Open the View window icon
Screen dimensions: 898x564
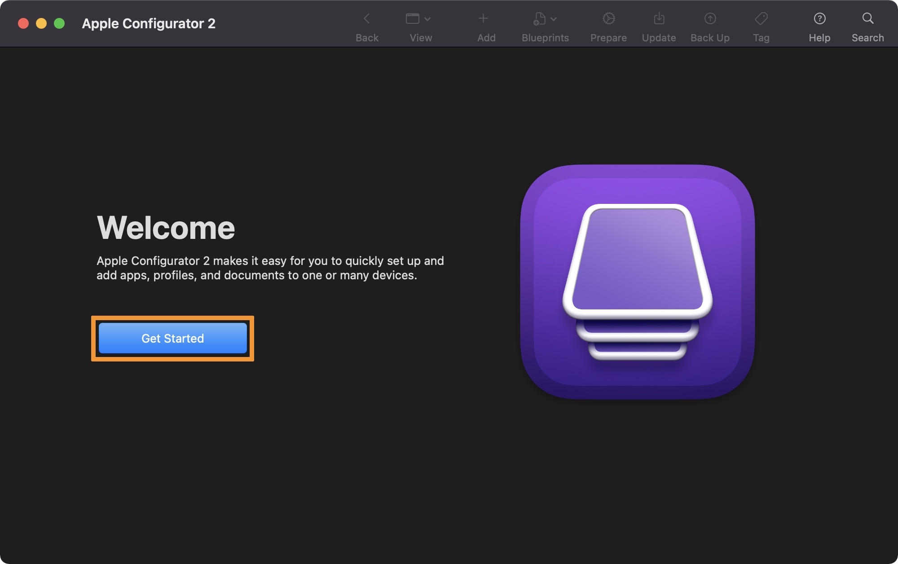pos(412,18)
